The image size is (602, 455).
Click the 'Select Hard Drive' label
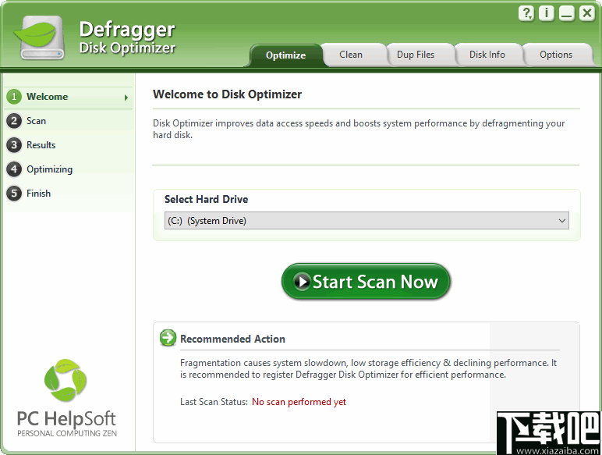[x=206, y=199]
